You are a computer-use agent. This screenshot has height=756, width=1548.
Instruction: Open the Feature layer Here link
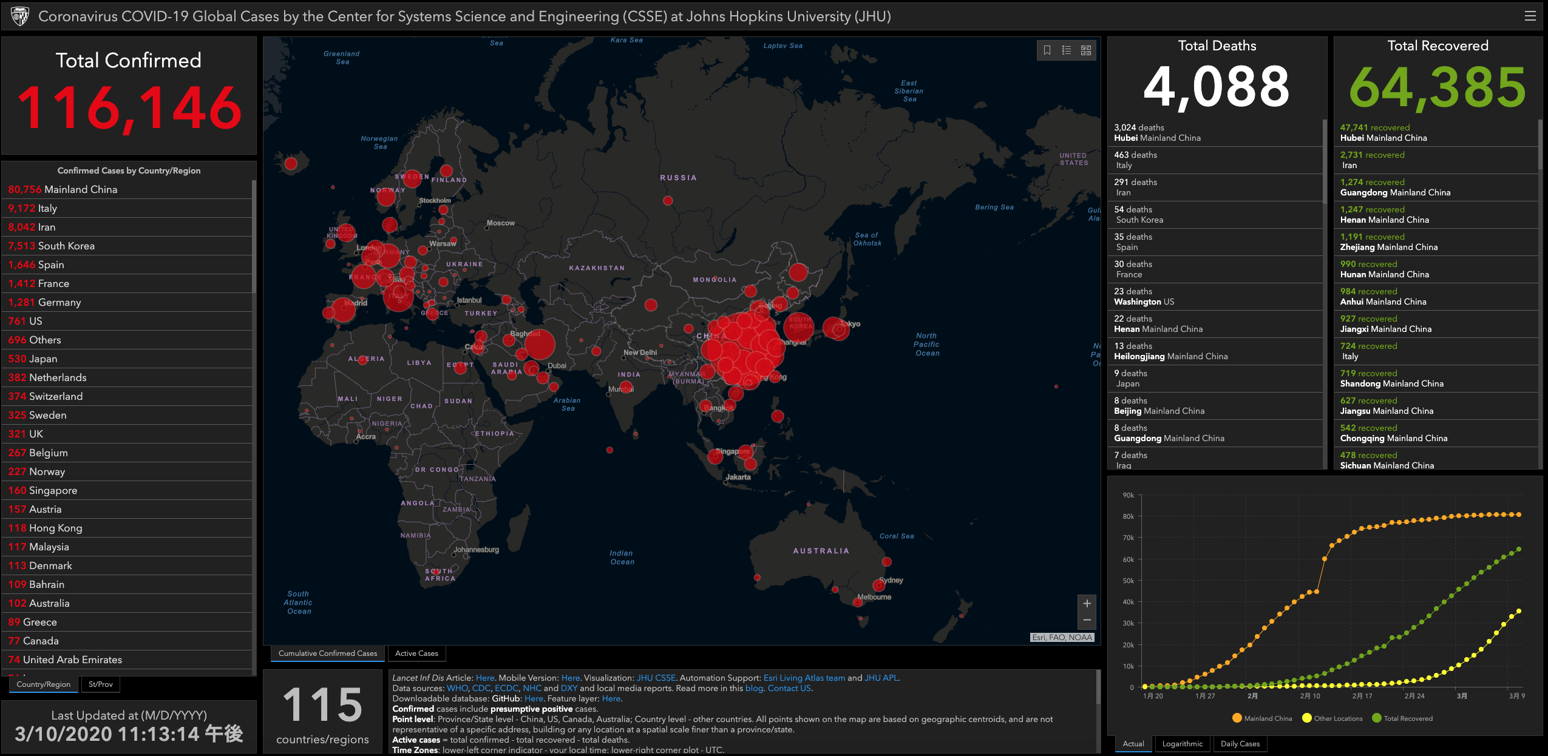tap(611, 699)
